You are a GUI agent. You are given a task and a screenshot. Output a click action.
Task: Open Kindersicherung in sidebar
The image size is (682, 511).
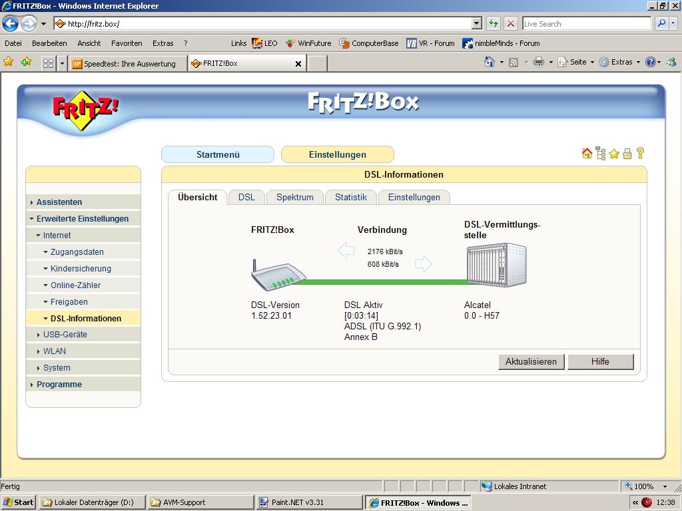[x=83, y=269]
